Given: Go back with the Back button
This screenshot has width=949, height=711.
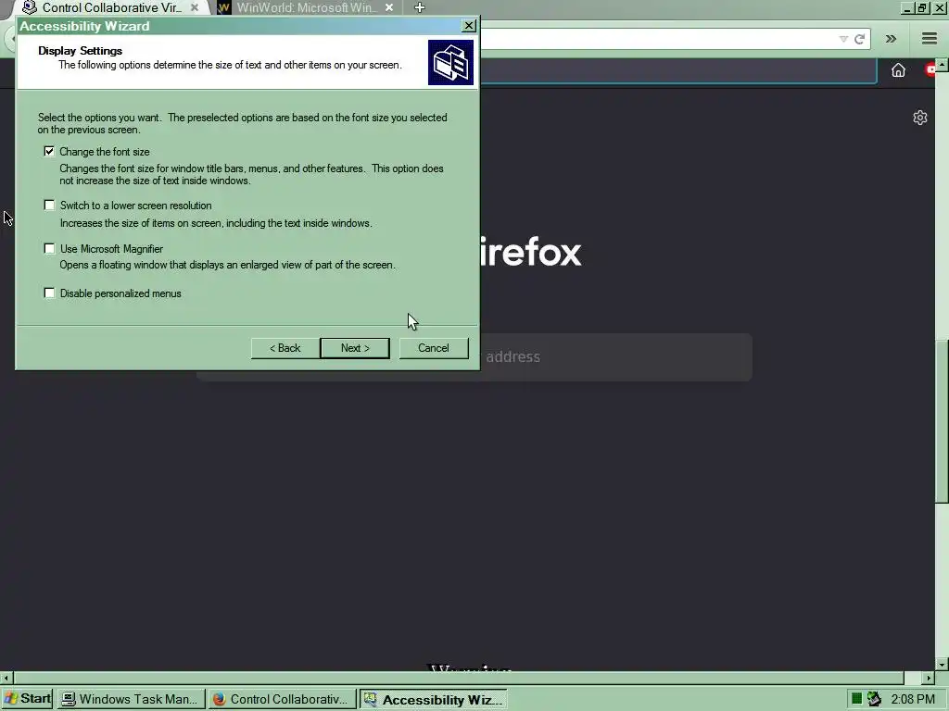Looking at the screenshot, I should 285,348.
